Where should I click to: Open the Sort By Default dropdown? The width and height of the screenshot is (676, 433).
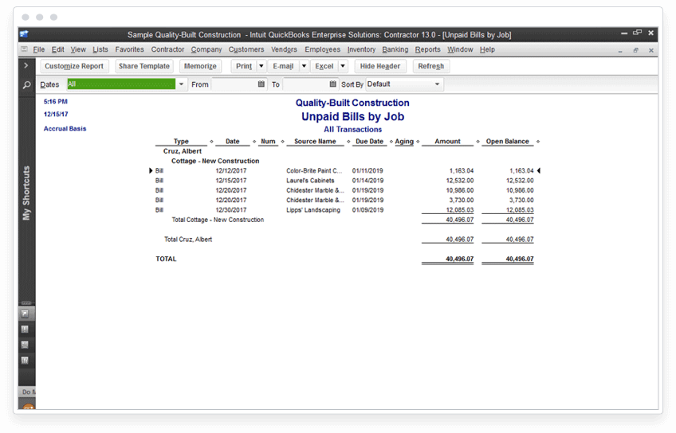[404, 84]
